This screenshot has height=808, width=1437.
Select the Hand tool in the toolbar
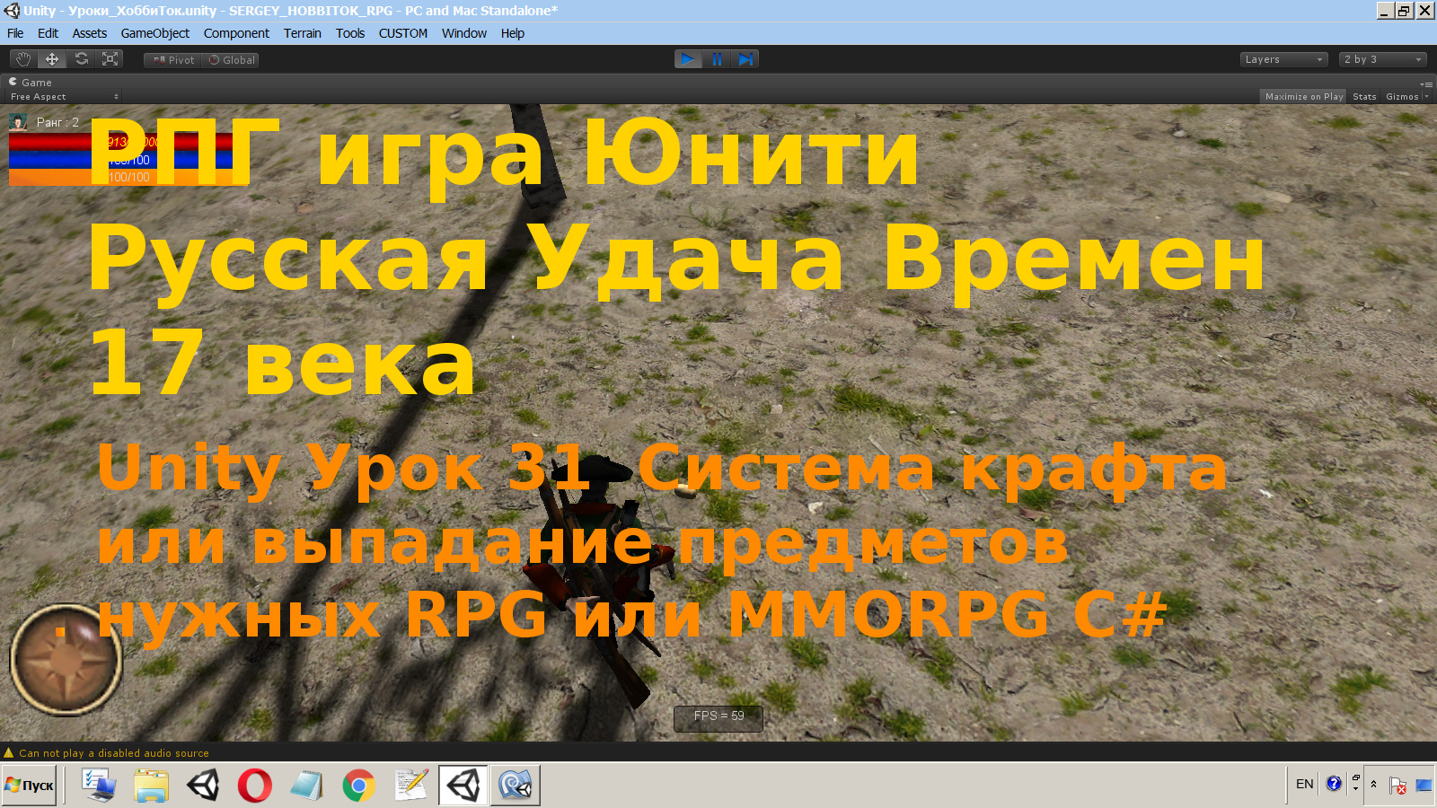[x=22, y=58]
